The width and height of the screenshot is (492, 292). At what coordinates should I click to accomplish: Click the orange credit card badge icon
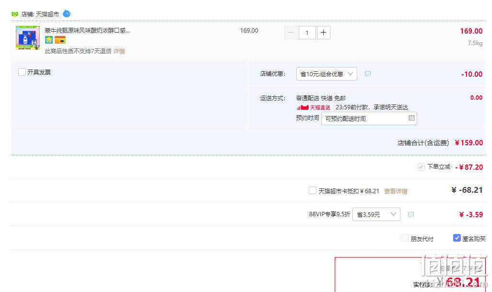click(x=60, y=40)
